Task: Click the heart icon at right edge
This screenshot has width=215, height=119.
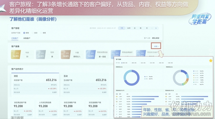Action: (x=211, y=50)
